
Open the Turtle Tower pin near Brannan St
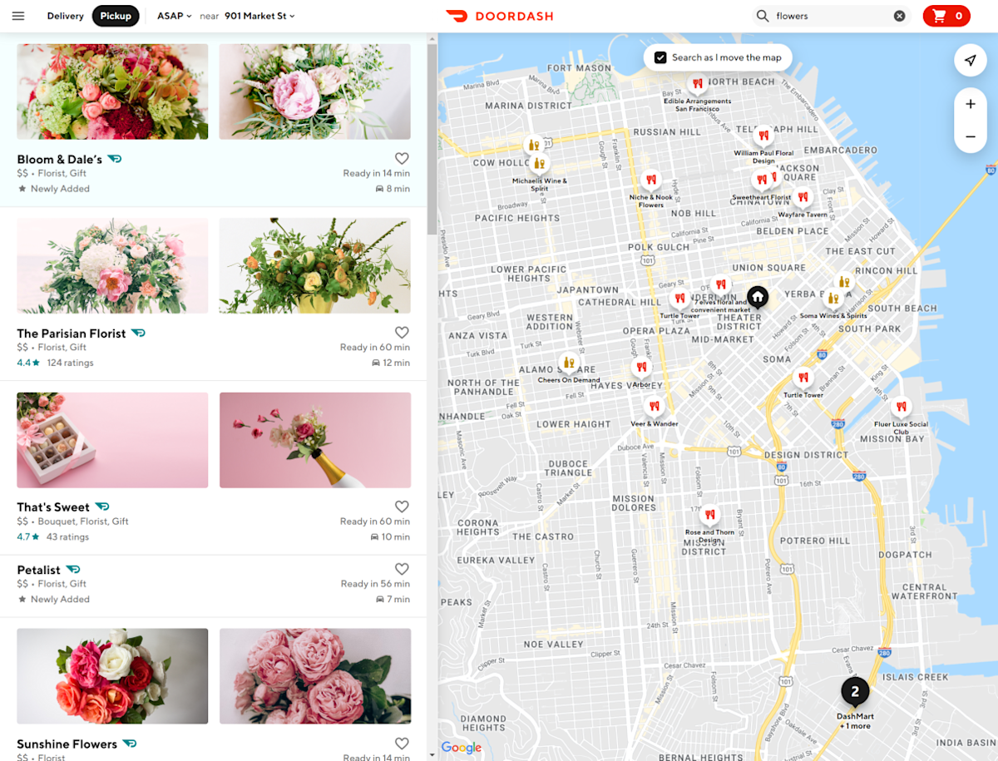click(803, 377)
